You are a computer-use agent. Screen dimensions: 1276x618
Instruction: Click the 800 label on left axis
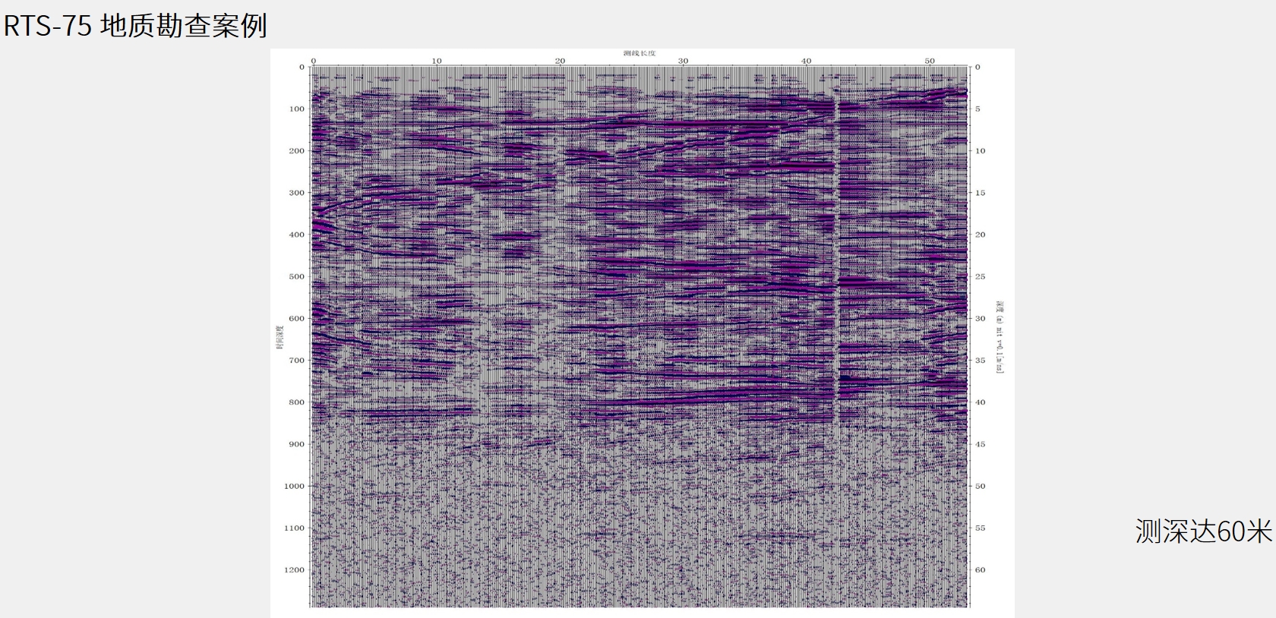[296, 402]
